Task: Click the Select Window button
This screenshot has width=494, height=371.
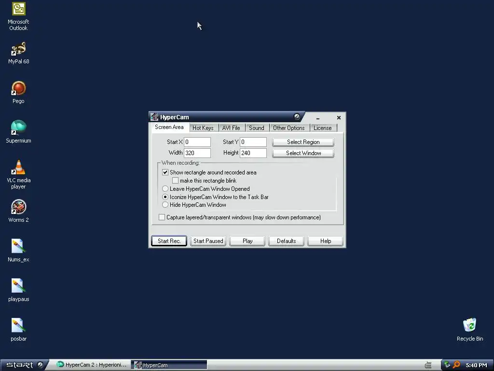Action: [303, 153]
